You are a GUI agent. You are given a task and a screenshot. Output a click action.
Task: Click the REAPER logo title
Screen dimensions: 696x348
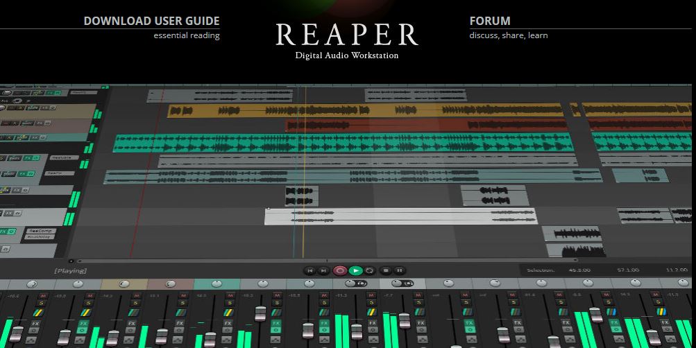pyautogui.click(x=347, y=35)
